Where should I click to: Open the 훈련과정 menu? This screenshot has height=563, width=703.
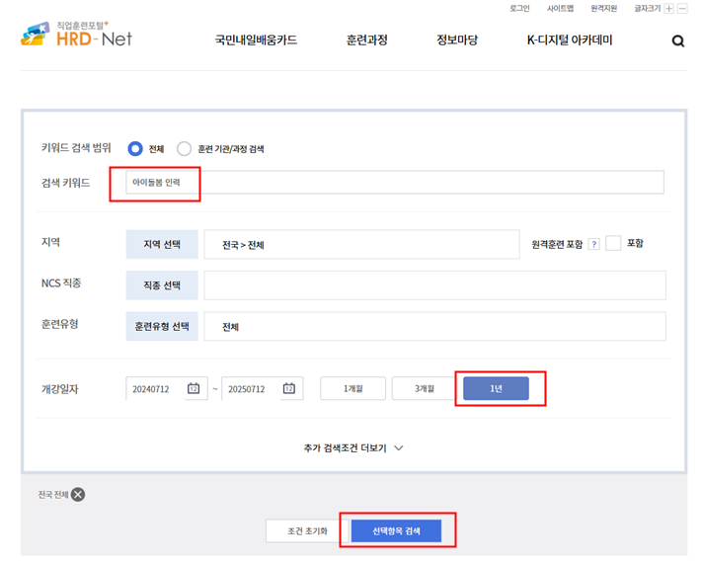point(366,40)
